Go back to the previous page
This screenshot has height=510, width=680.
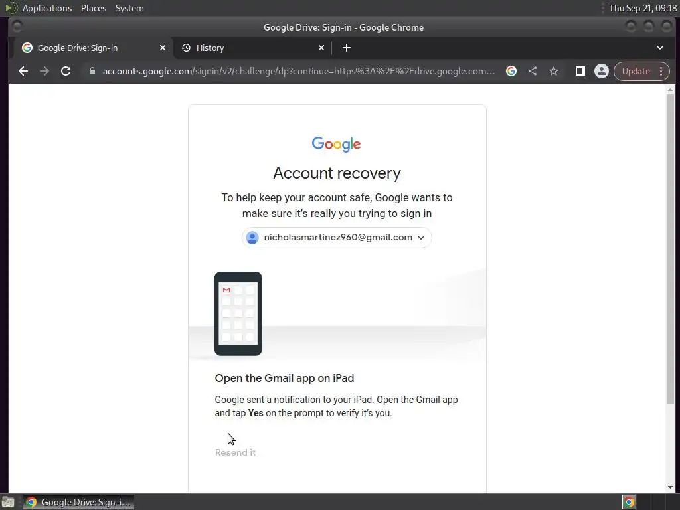[x=23, y=71]
